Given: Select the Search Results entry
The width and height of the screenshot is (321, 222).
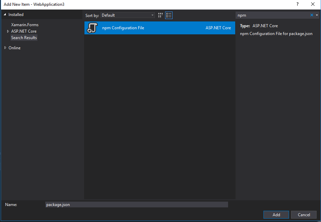Looking at the screenshot, I should coord(24,37).
